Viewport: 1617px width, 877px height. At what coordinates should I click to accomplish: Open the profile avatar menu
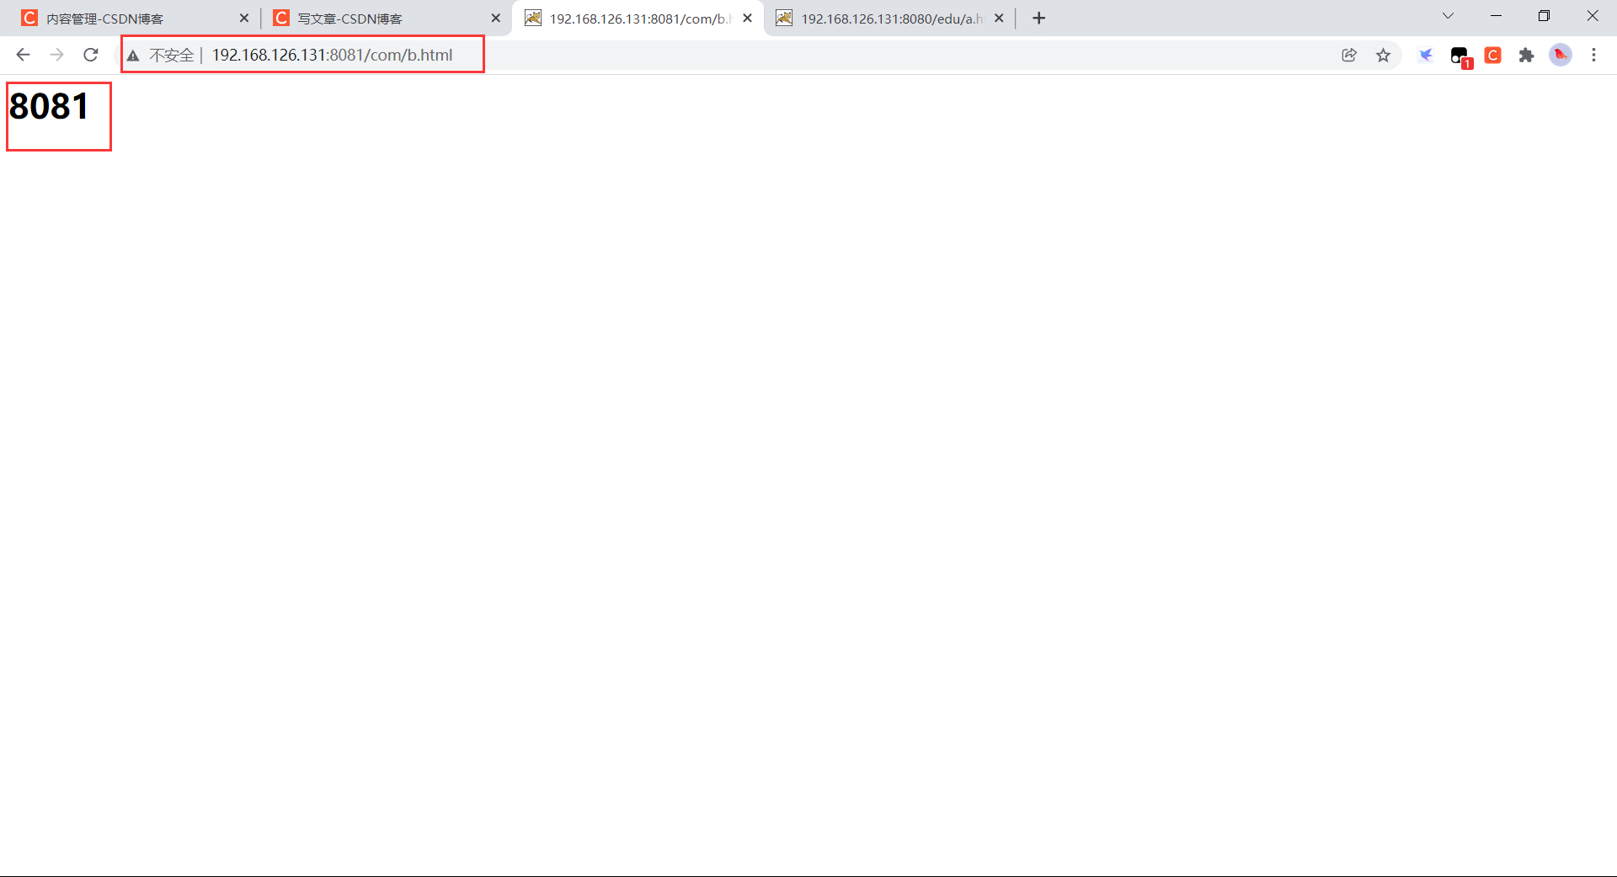tap(1561, 55)
